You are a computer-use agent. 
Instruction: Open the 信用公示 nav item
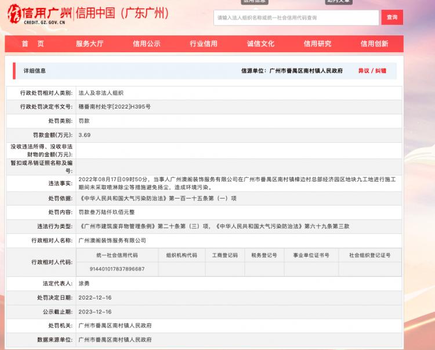[147, 44]
